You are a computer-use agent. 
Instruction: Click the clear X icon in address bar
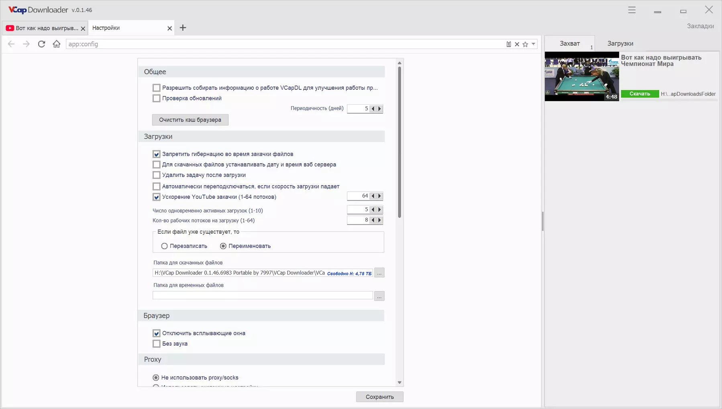[x=517, y=45]
